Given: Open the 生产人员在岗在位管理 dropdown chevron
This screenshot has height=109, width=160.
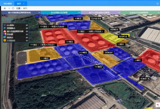Looking at the screenshot, I should (119, 12).
